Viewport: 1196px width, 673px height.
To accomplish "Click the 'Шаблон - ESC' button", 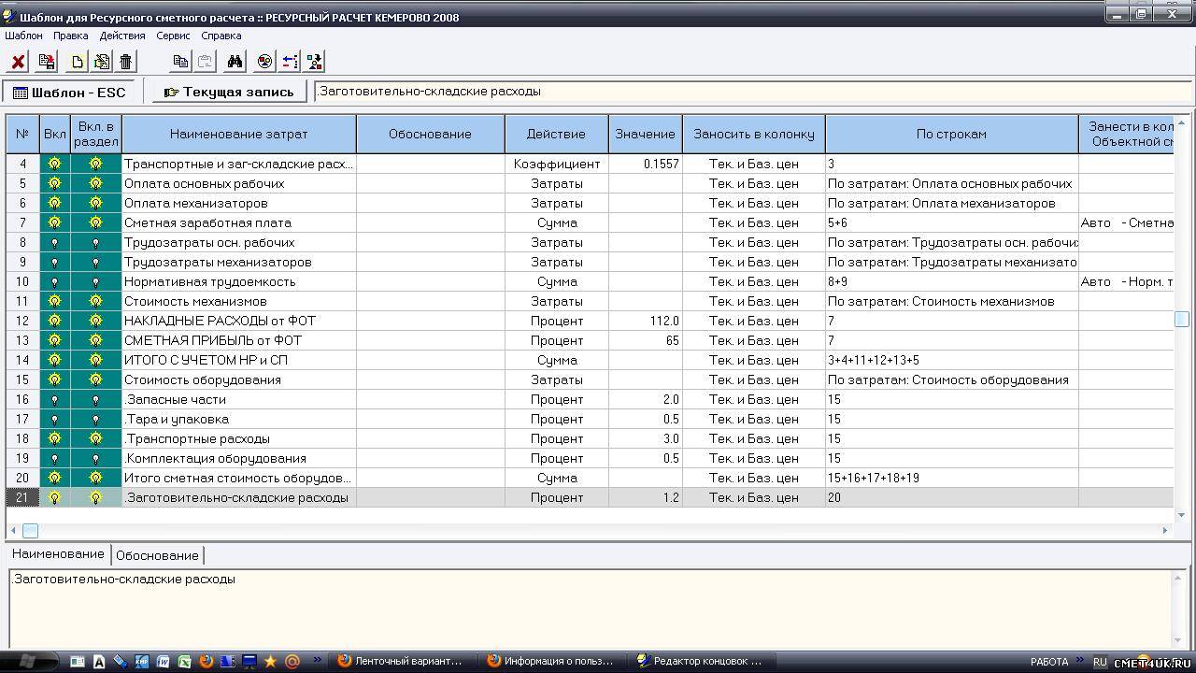I will pyautogui.click(x=69, y=92).
